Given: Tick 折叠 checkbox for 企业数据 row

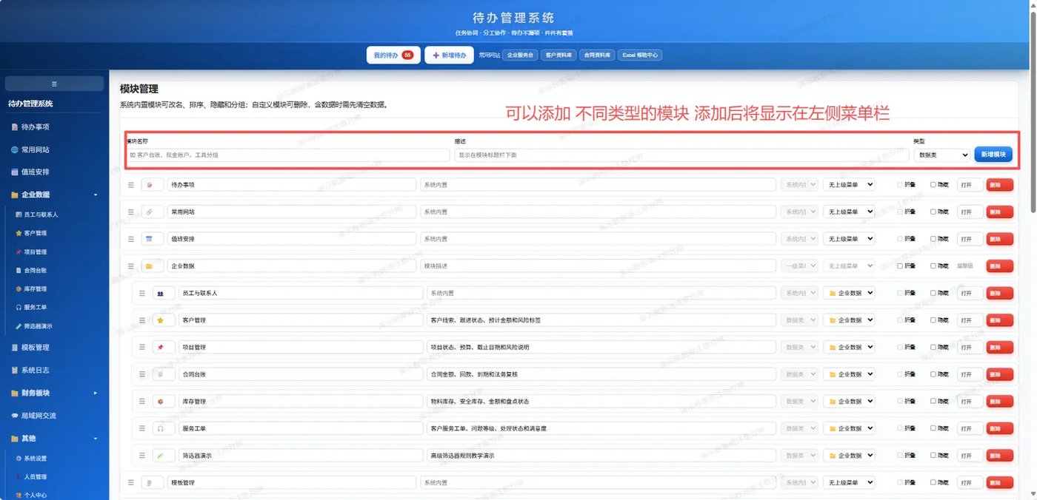Looking at the screenshot, I should (x=900, y=266).
